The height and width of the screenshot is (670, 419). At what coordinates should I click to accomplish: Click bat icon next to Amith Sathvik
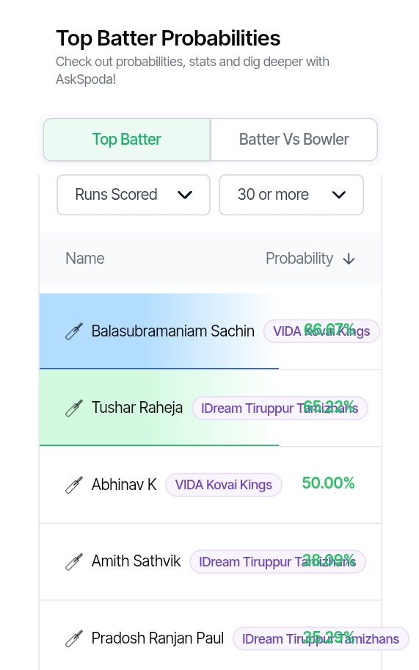tap(74, 561)
